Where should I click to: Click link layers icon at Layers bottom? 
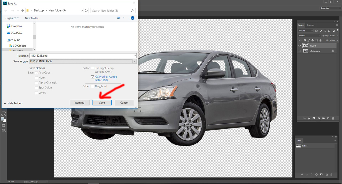(x=304, y=118)
